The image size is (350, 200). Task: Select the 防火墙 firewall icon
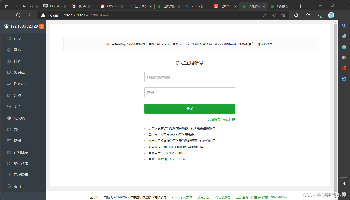(9, 118)
